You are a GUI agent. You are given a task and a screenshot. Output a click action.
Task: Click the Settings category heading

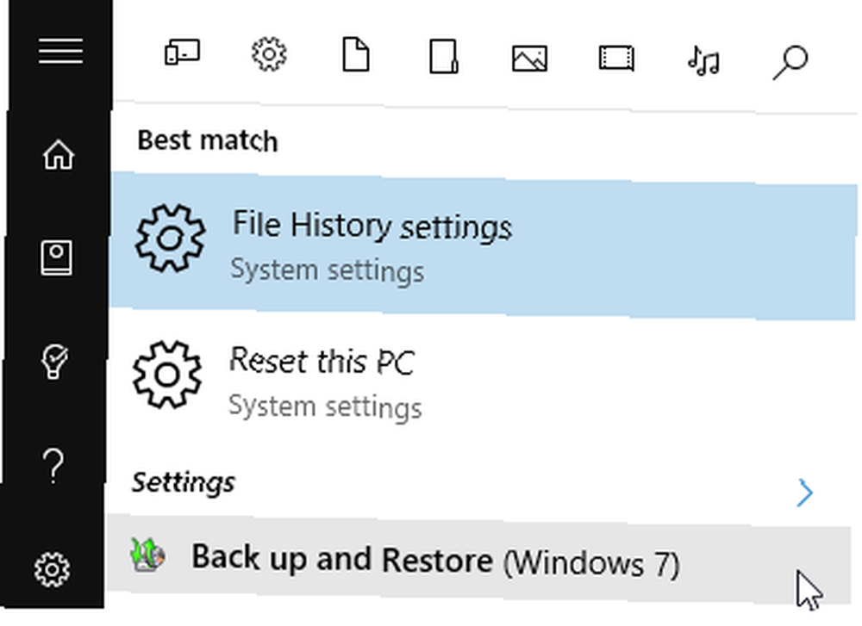point(184,483)
